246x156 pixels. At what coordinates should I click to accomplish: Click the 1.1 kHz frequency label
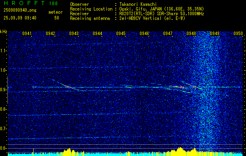pyautogui.click(x=3, y=51)
